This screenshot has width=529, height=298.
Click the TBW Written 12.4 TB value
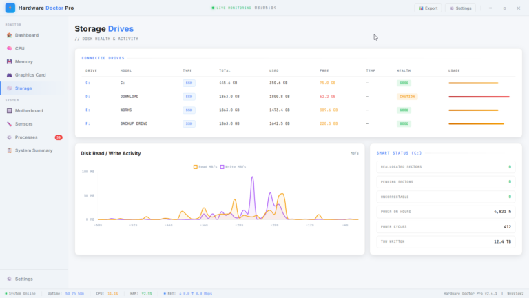(502, 241)
